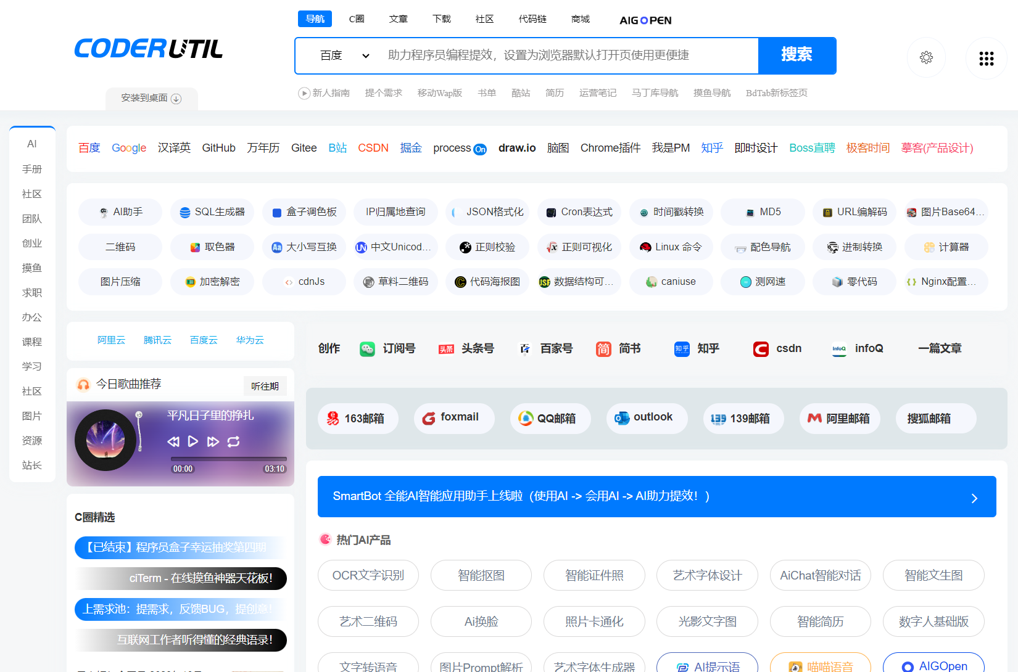Click the CODERUTIL logo

pyautogui.click(x=149, y=49)
